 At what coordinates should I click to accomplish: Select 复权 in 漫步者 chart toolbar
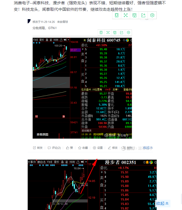point(57,162)
